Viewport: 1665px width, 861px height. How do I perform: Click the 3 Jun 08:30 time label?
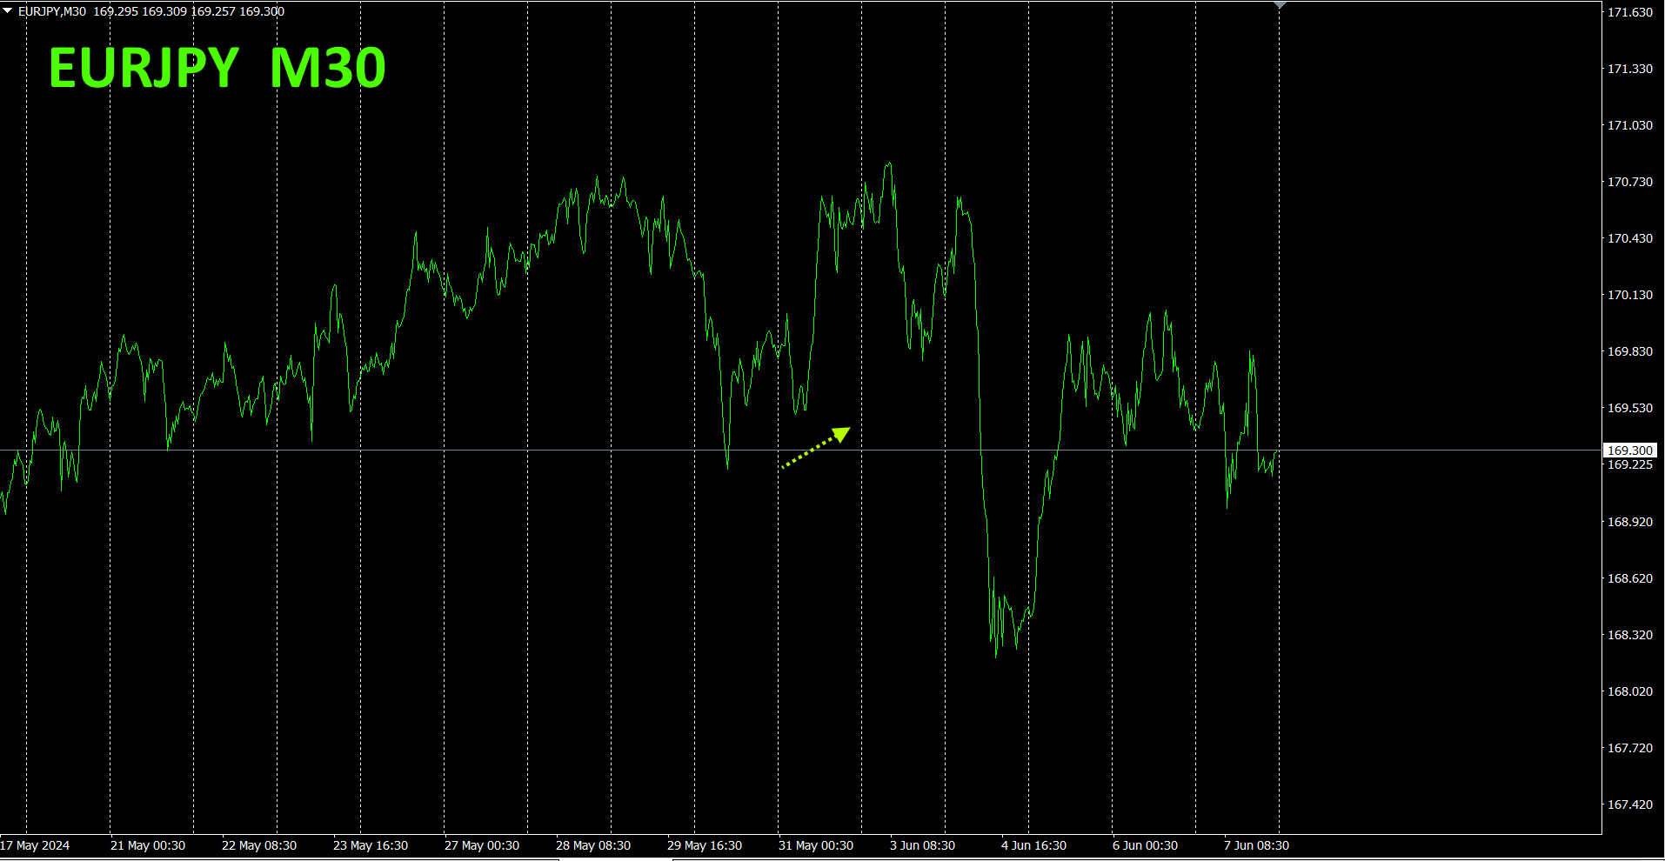[922, 845]
